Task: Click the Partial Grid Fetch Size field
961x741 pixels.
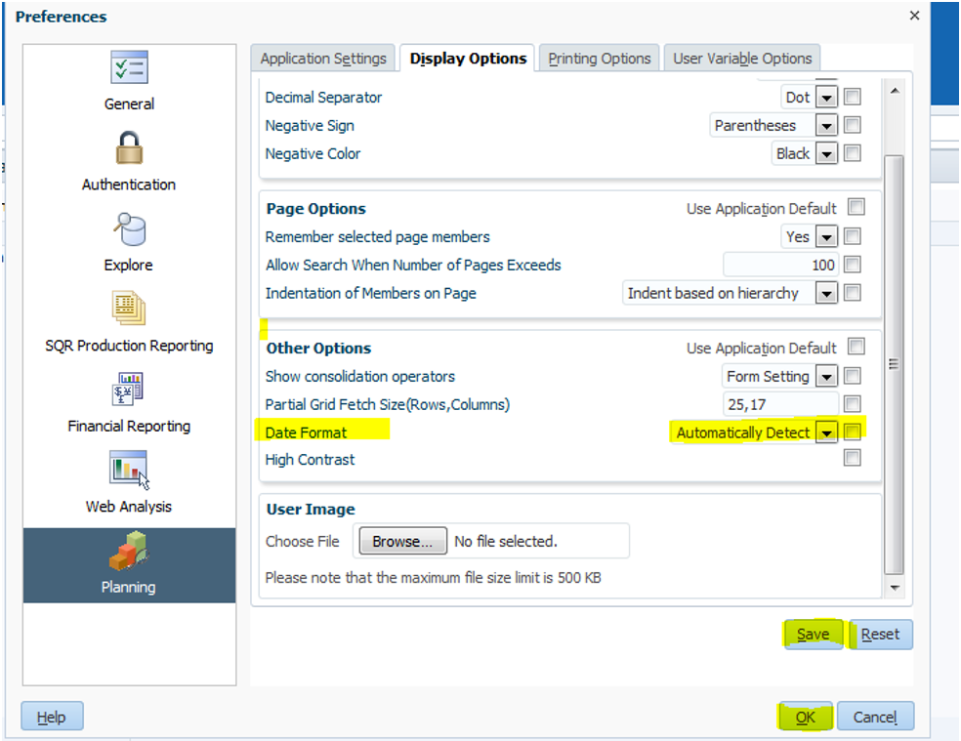Action: pyautogui.click(x=779, y=404)
